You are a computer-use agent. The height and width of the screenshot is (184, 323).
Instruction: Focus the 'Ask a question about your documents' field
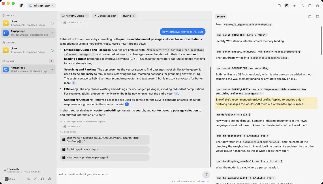(130, 174)
